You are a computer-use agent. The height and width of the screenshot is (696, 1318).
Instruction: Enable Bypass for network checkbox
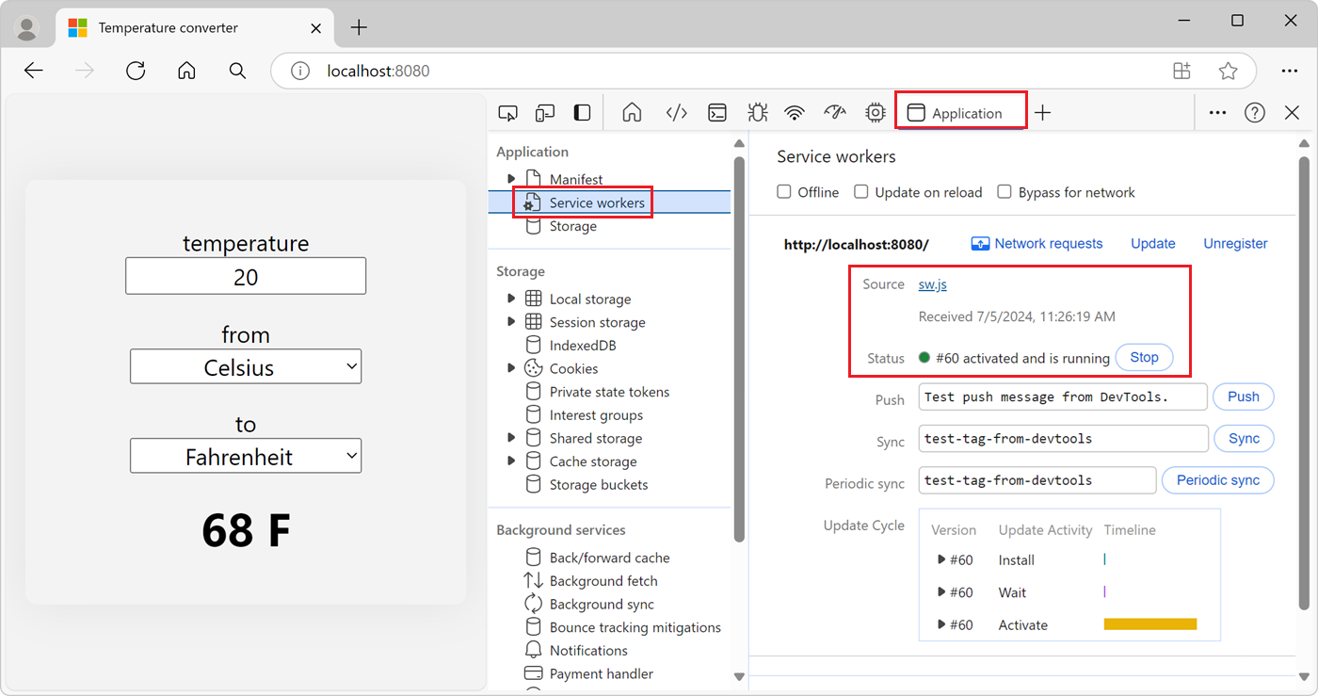(1005, 192)
